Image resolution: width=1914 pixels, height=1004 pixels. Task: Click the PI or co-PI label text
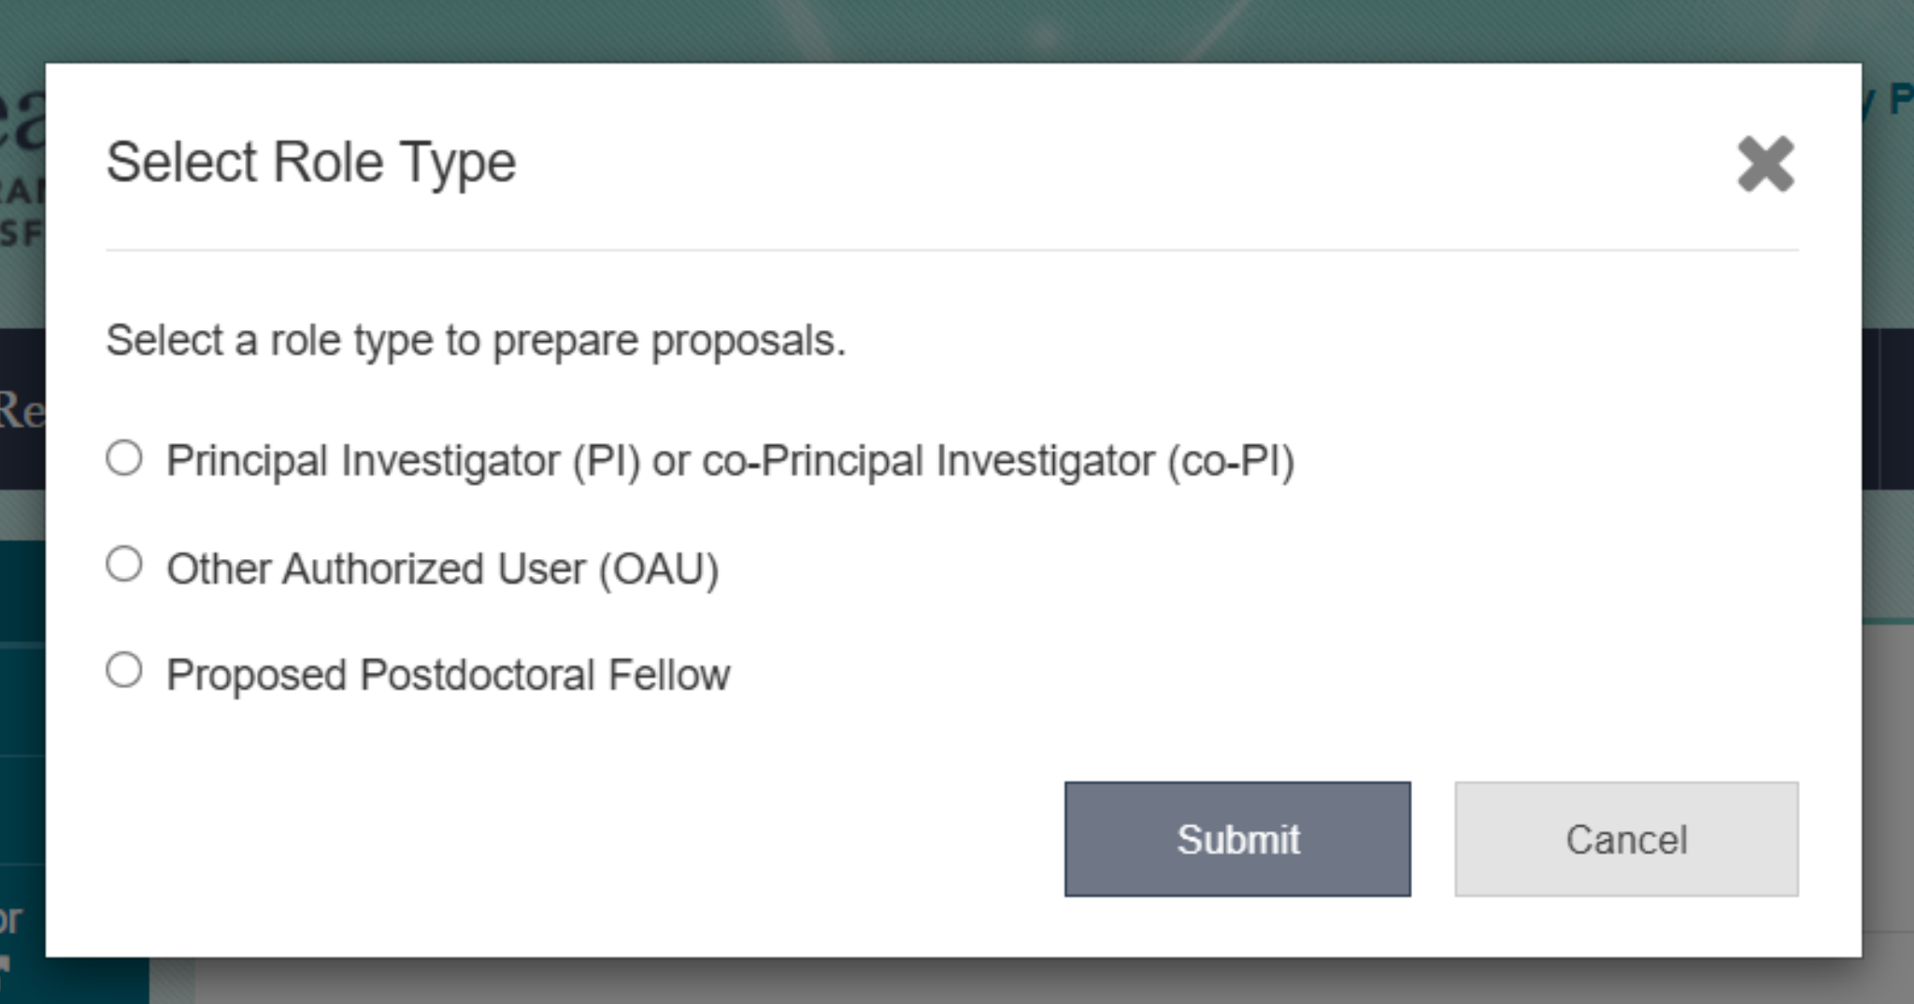click(730, 461)
